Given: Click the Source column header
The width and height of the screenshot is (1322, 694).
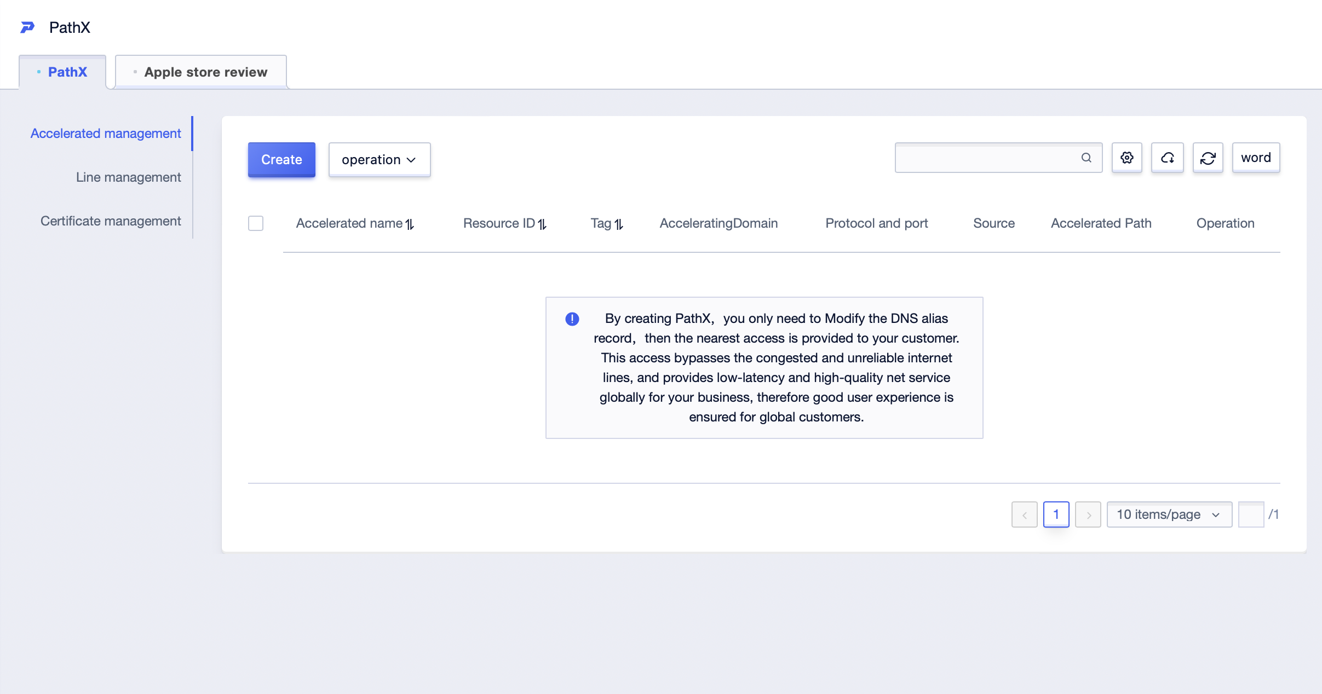Looking at the screenshot, I should (994, 223).
